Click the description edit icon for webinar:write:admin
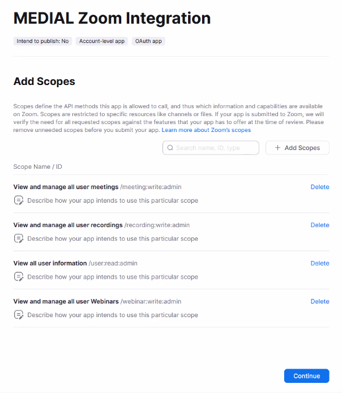The width and height of the screenshot is (342, 393). pos(19,315)
